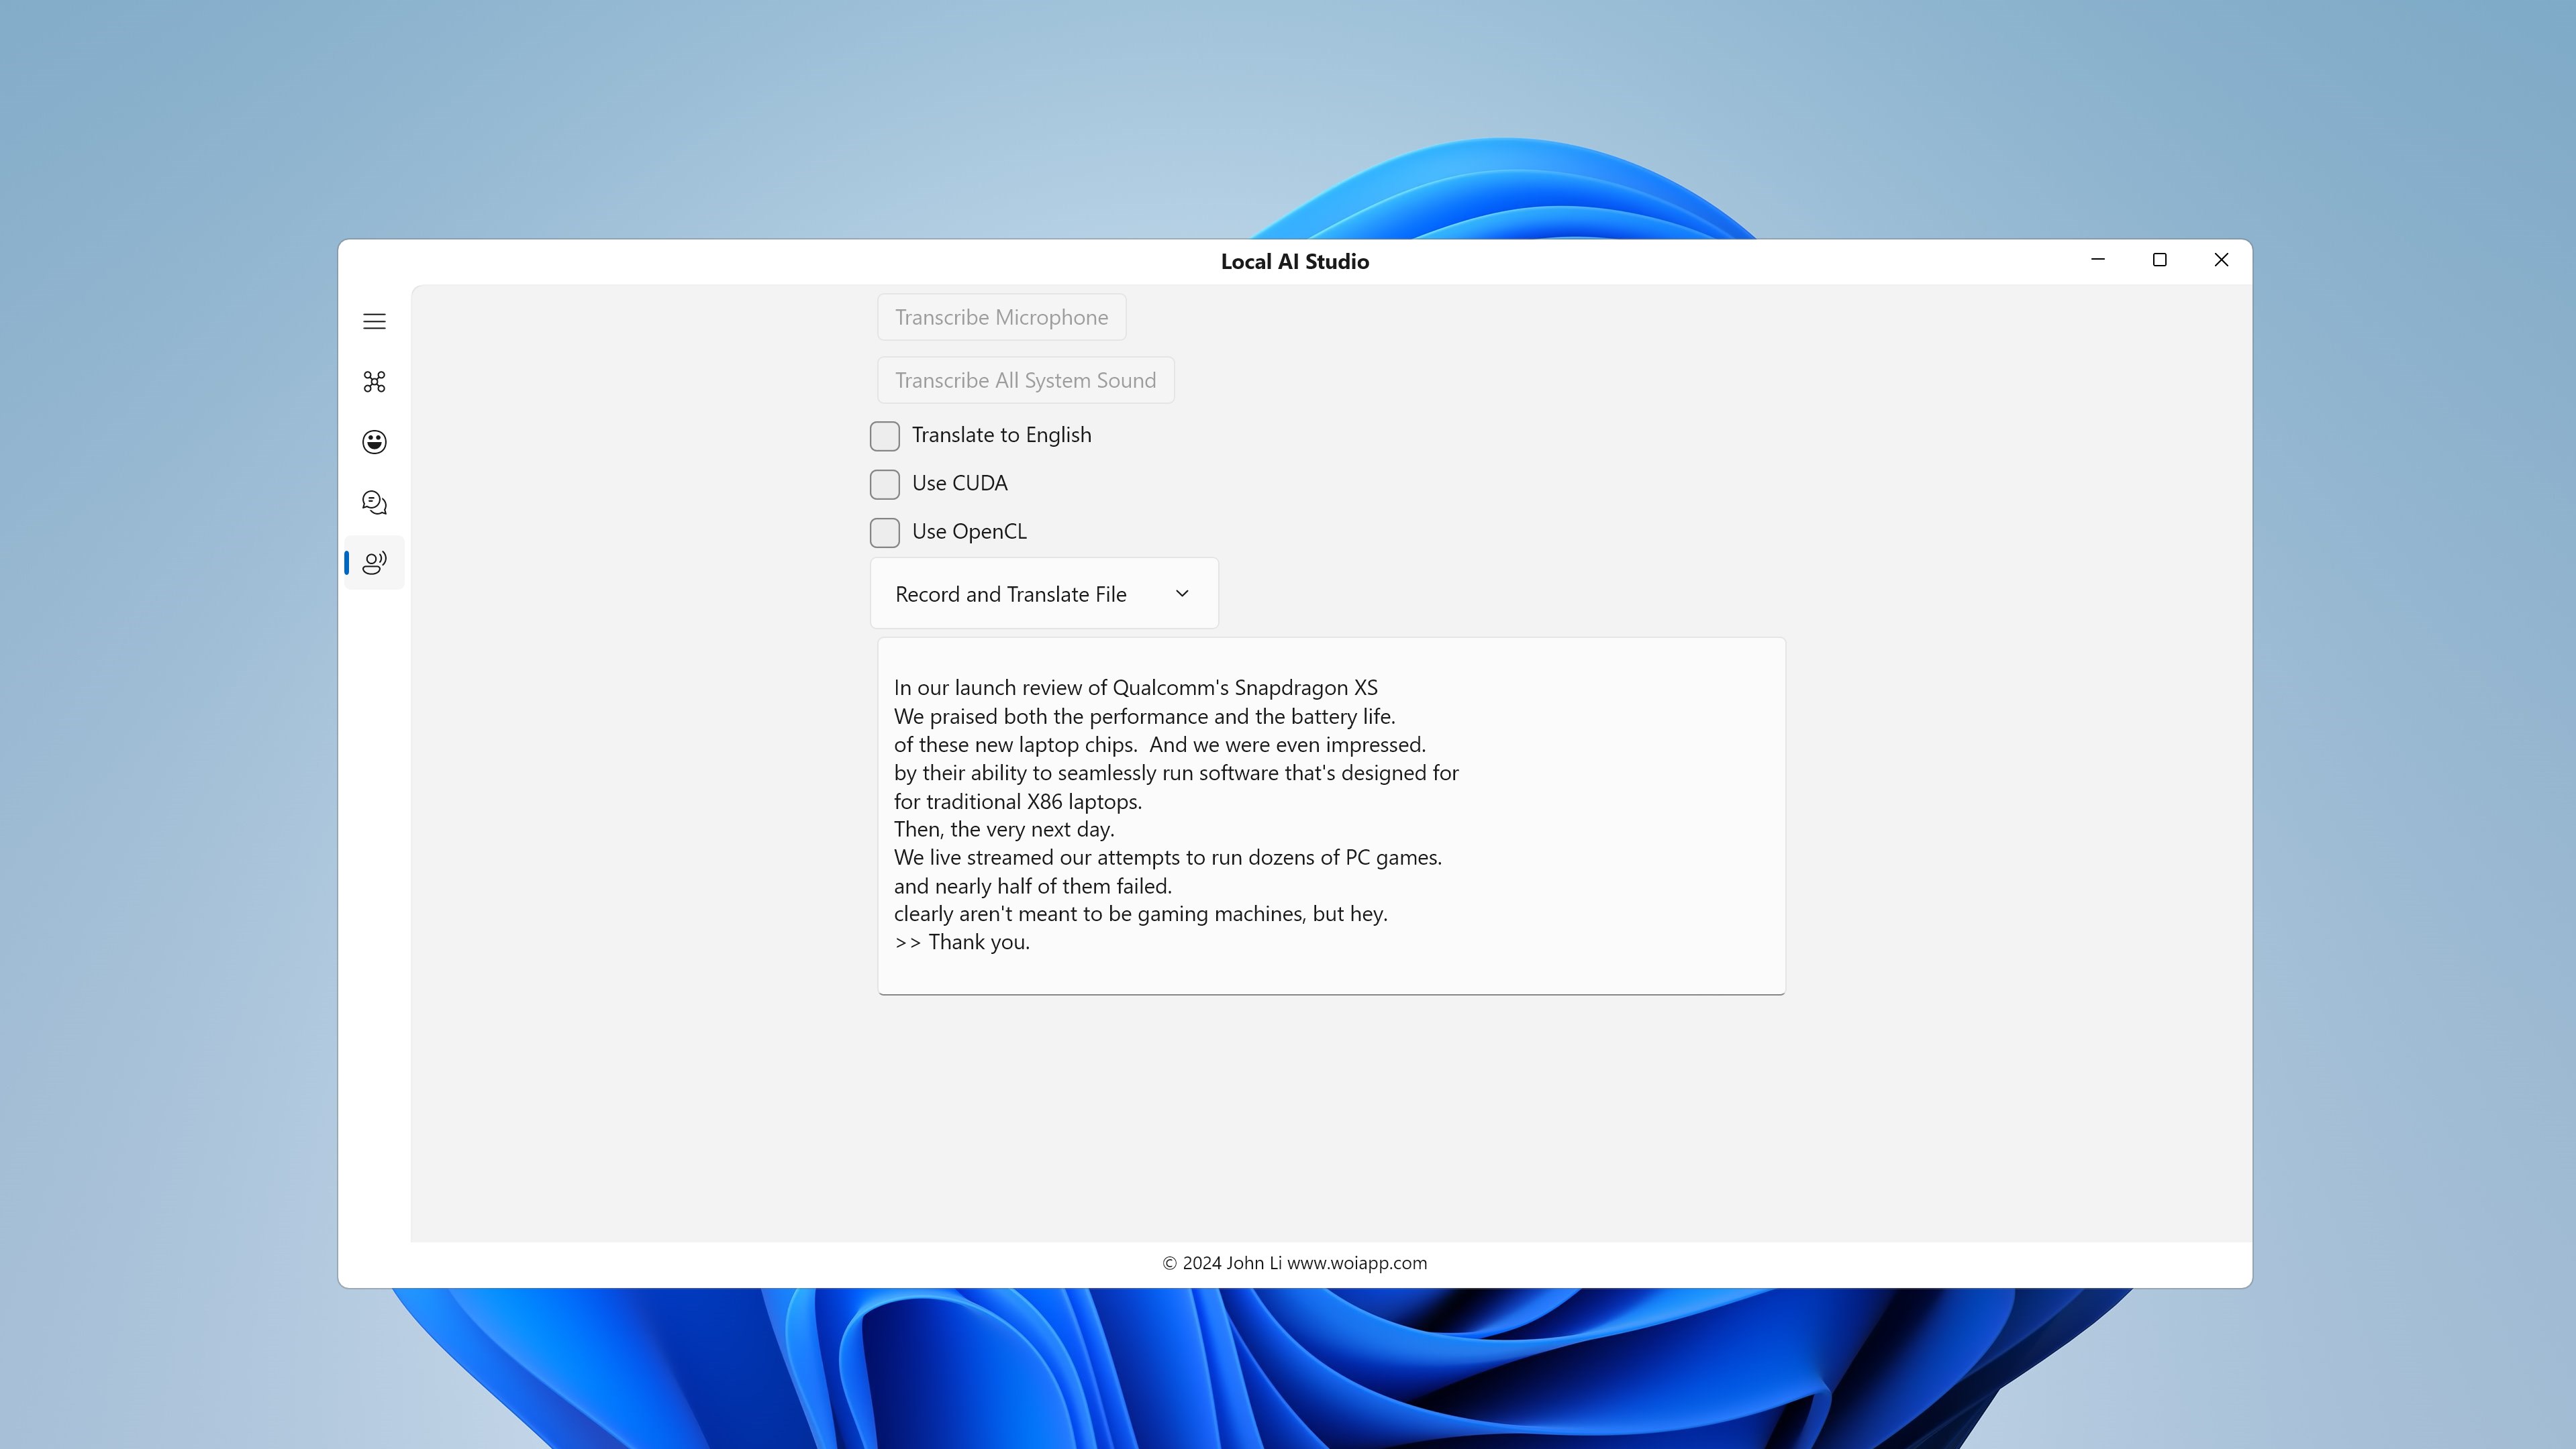Click the 'Thank you.' line in transcript
This screenshot has width=2576, height=1449.
tap(978, 943)
